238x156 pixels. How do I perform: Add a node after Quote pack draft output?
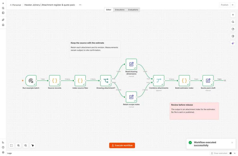225,81
